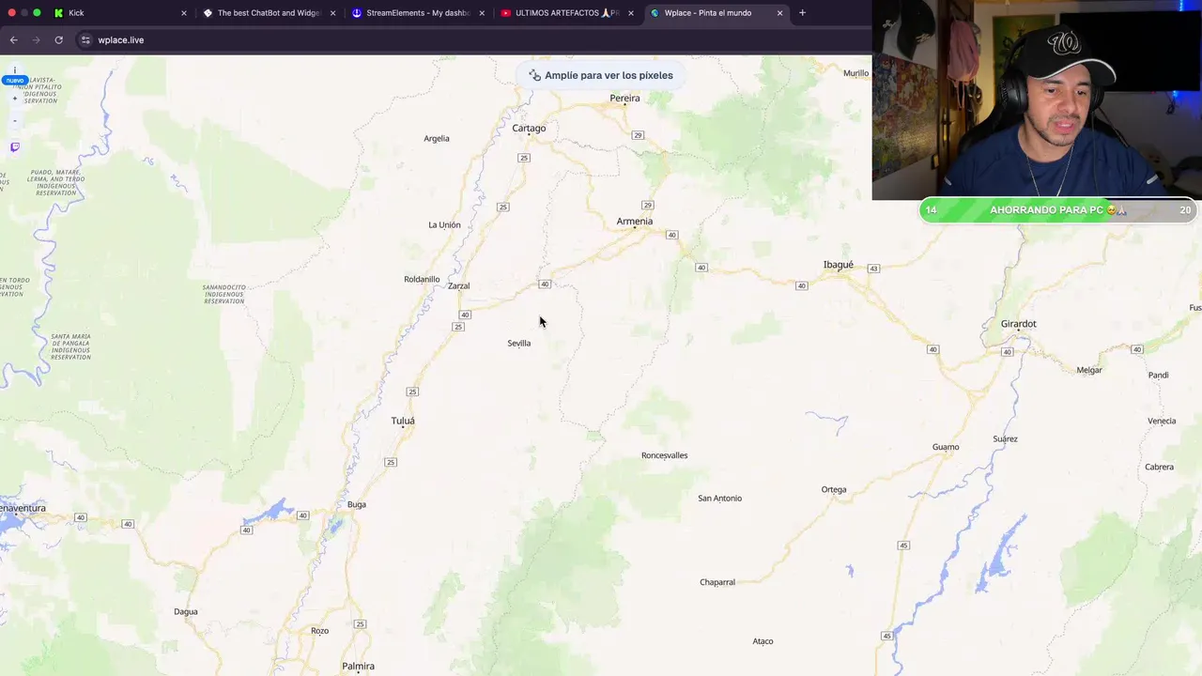The image size is (1202, 676).
Task: Click the blue 'nuevo' badge
Action: pyautogui.click(x=14, y=81)
